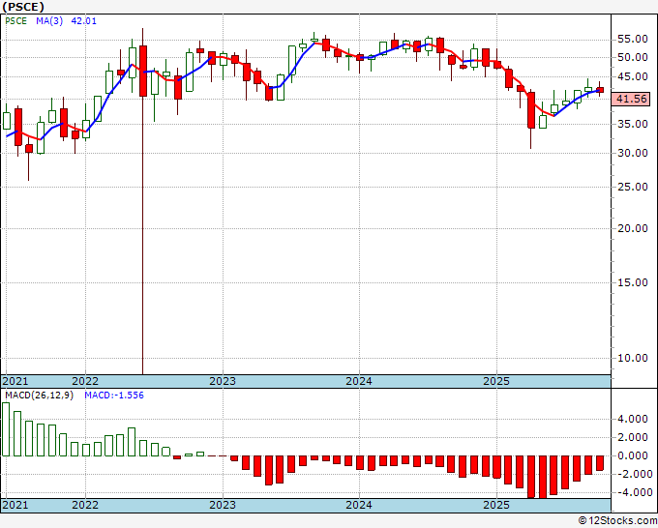Click 2021 on the MACD panel time axis
The image size is (658, 528).
pos(15,505)
